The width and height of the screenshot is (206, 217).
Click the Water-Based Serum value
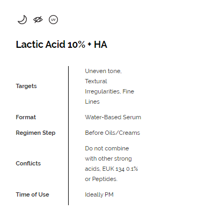[113, 117]
